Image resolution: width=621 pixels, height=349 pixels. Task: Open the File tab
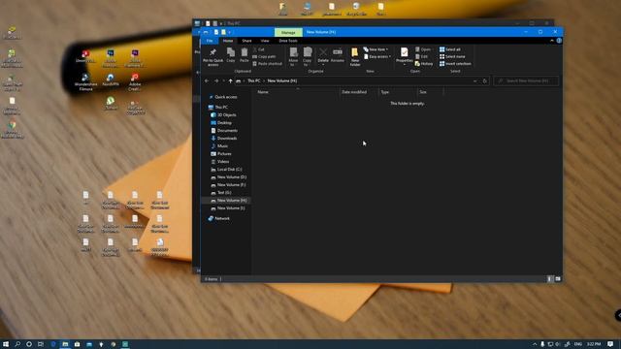point(210,41)
